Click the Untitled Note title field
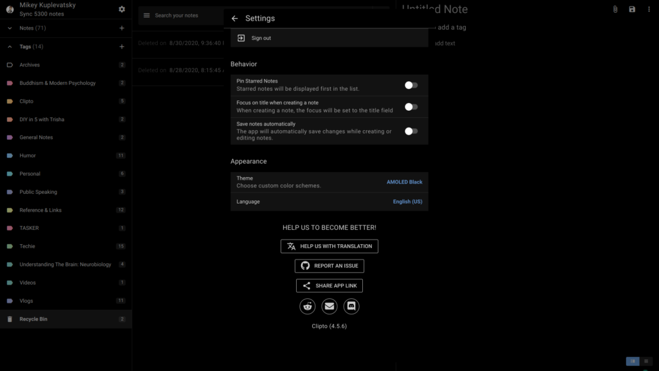 (x=434, y=9)
